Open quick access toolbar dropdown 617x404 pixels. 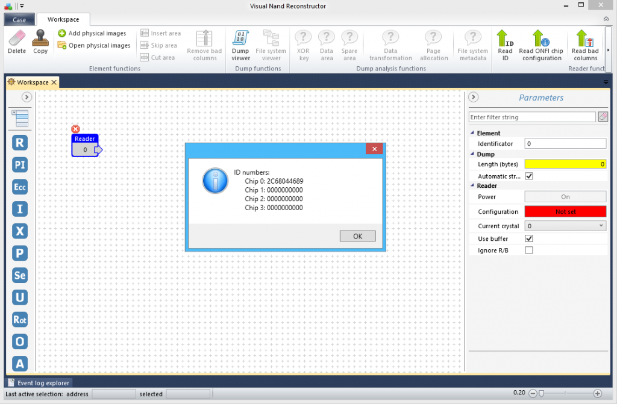(22, 6)
